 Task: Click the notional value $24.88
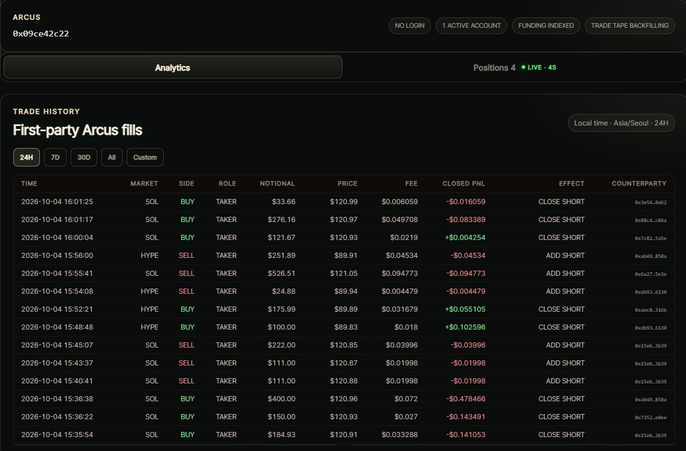point(283,291)
